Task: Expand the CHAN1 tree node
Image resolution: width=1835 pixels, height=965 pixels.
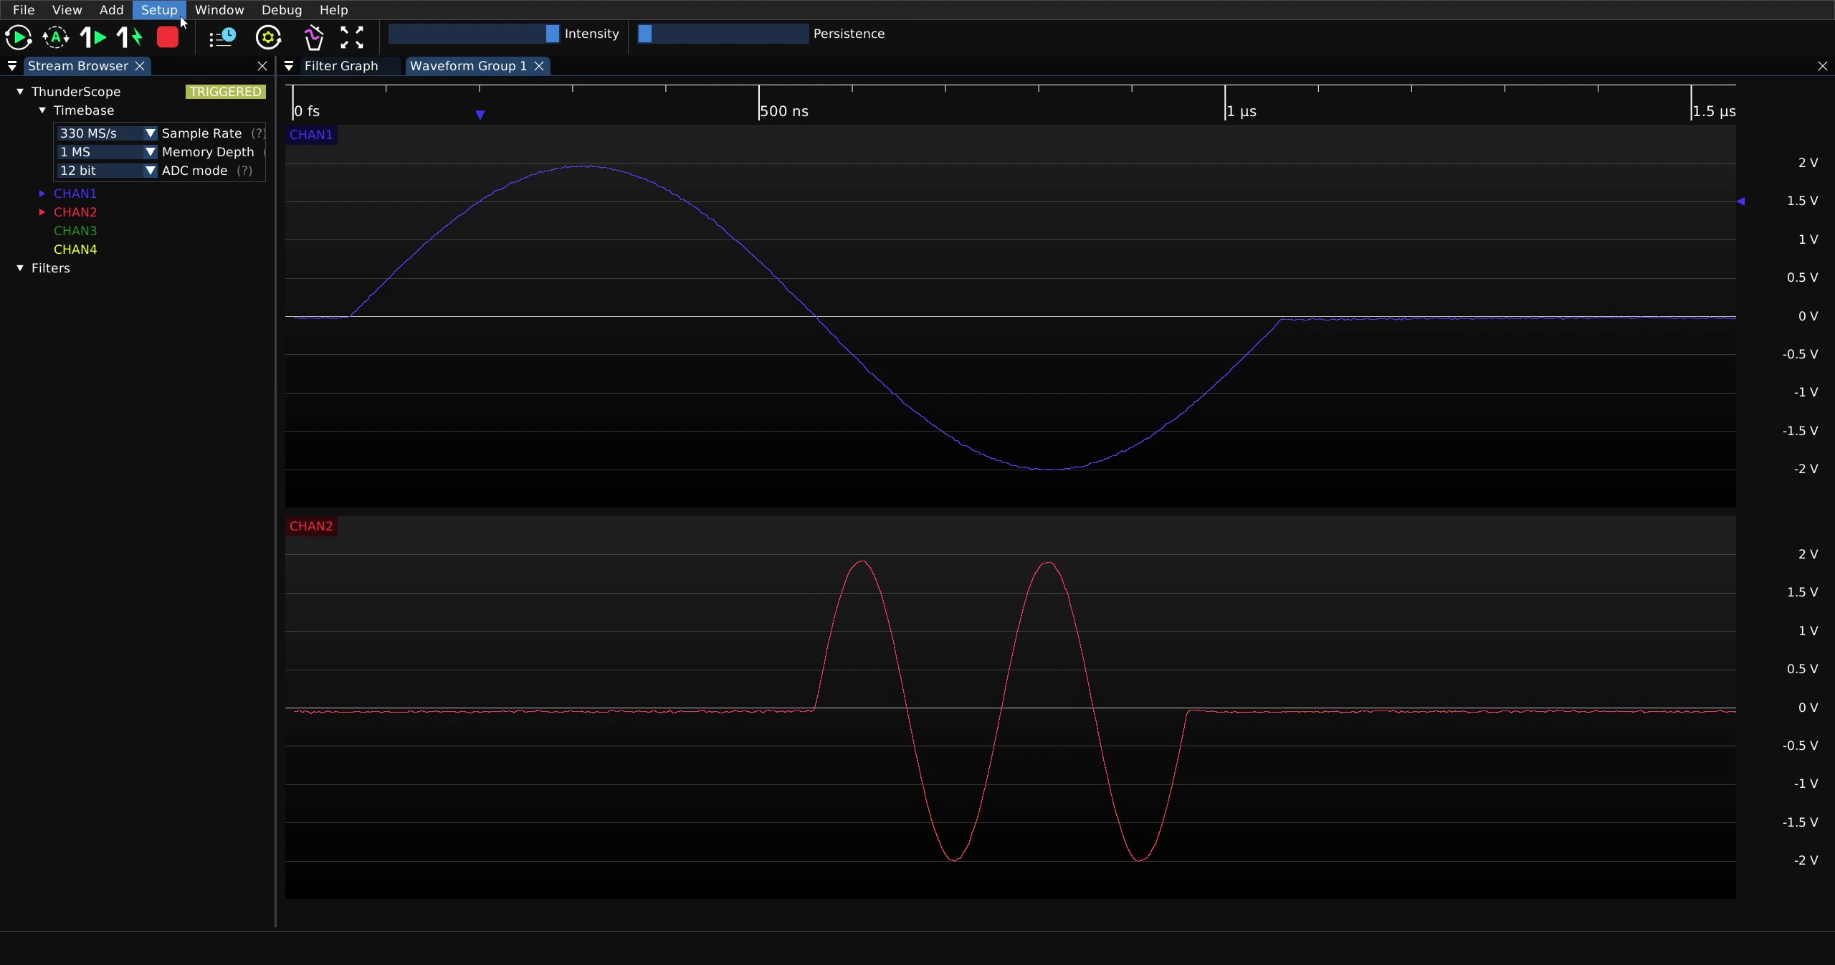Action: 42,194
